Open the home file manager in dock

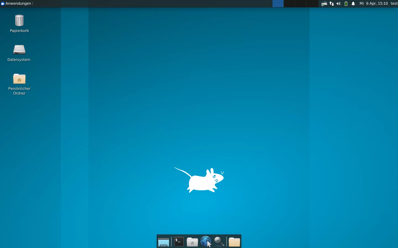pyautogui.click(x=192, y=242)
